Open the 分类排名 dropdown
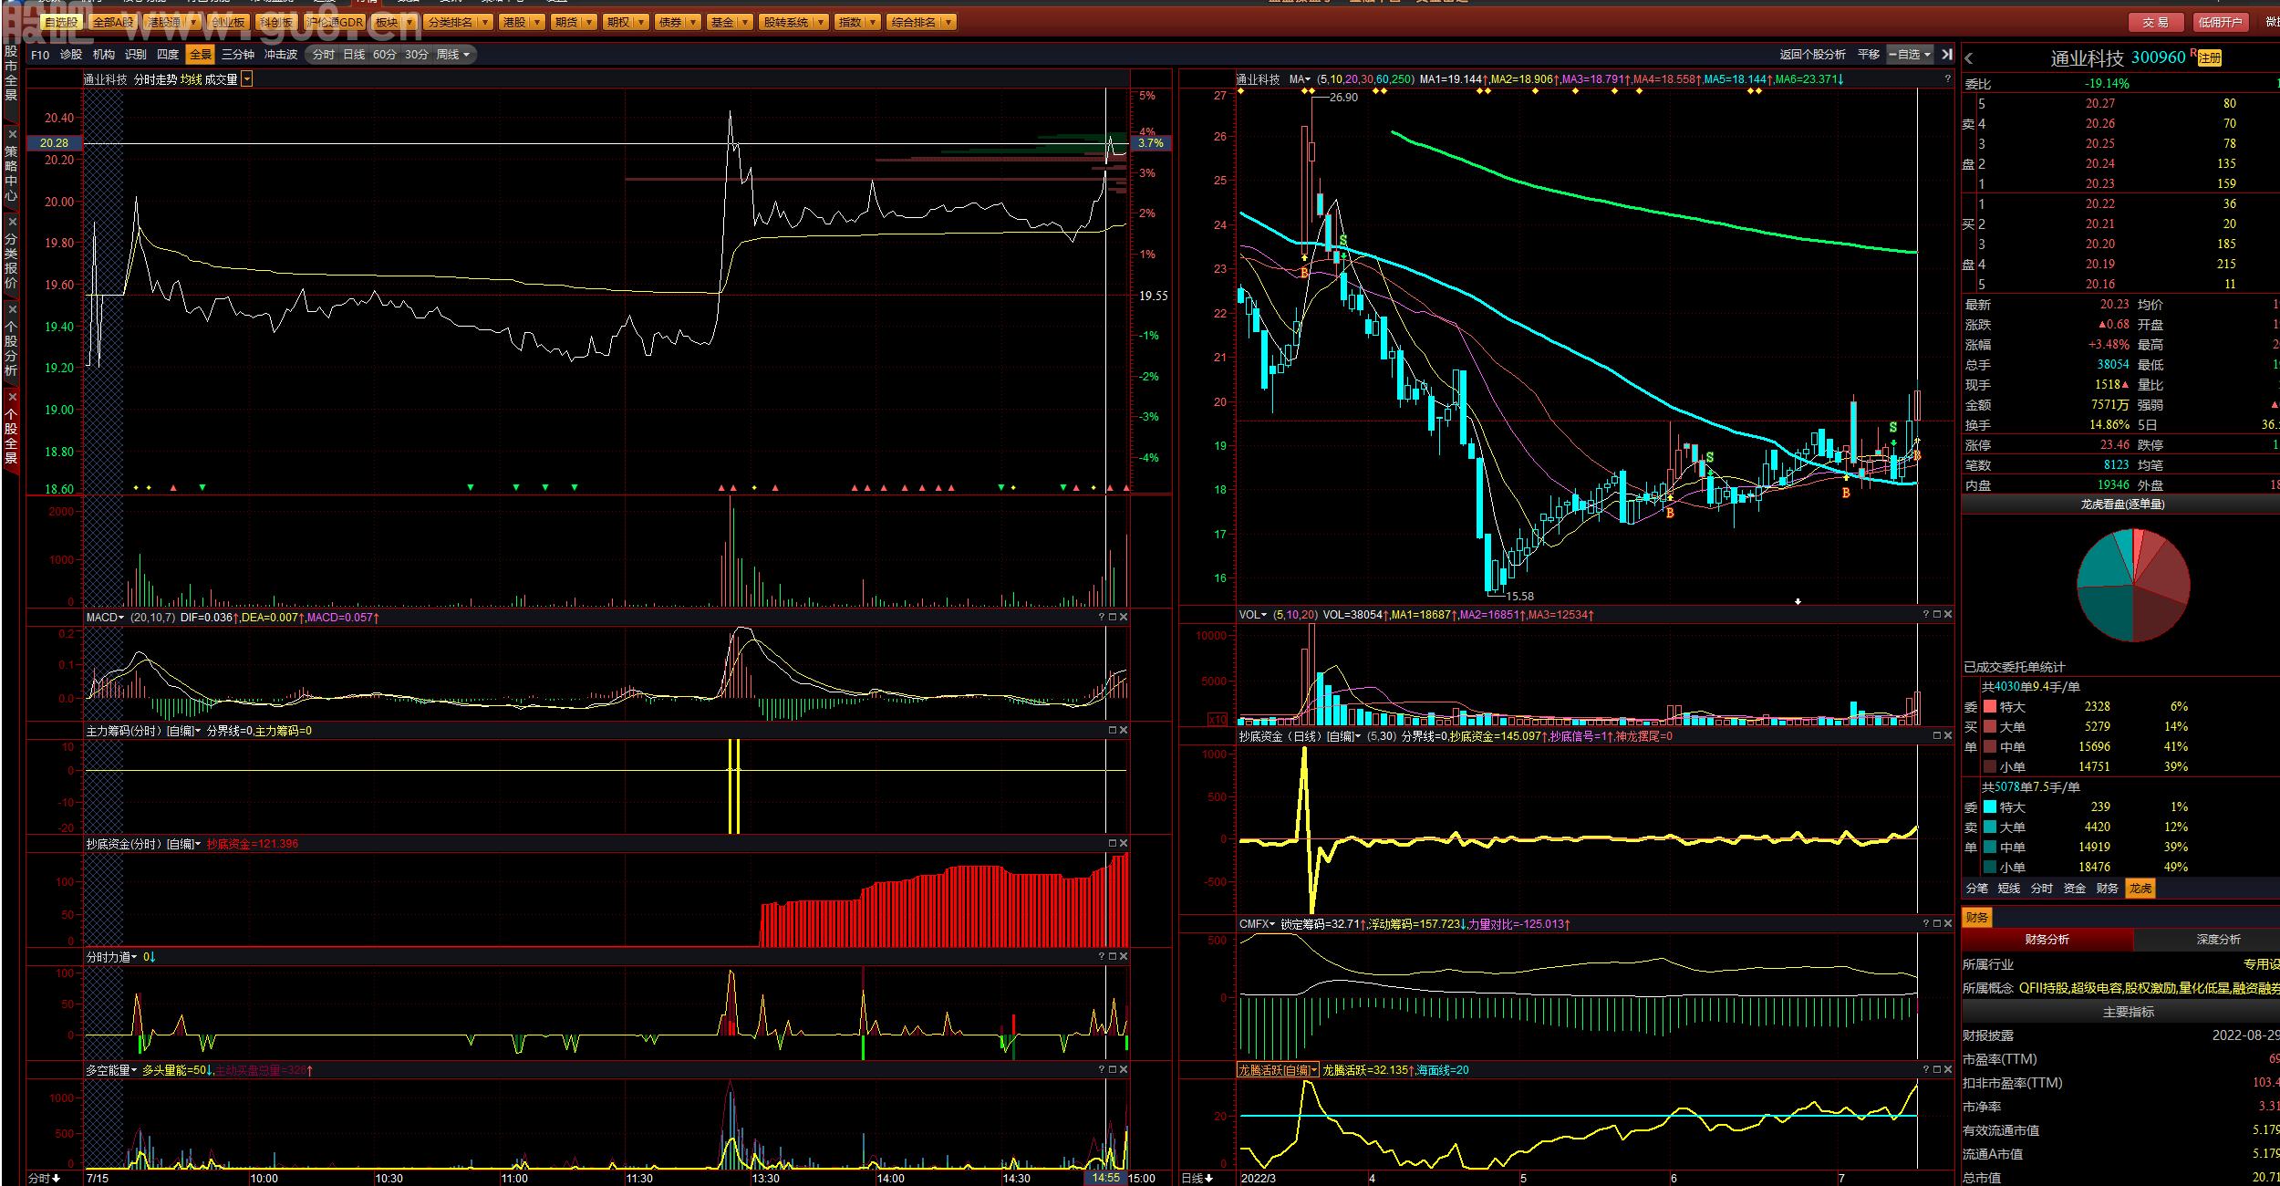The image size is (2280, 1186). pos(458,22)
